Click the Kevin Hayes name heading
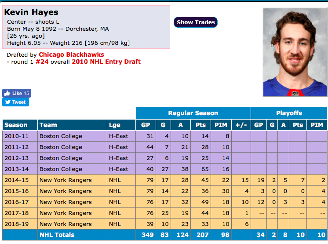This screenshot has height=244, width=328. [31, 12]
